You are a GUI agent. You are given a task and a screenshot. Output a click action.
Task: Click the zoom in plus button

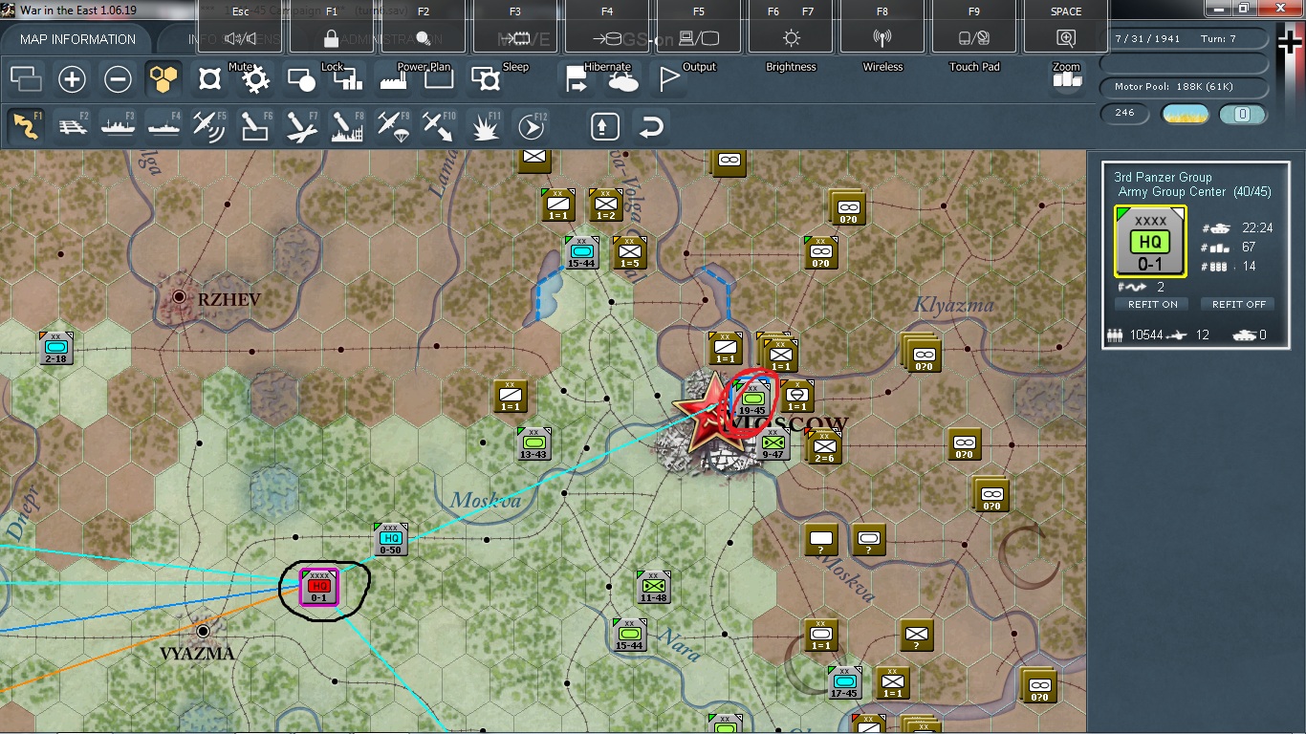click(x=72, y=79)
